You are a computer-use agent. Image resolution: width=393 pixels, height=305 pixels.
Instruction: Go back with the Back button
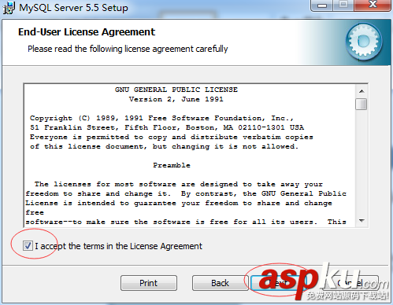(220, 283)
